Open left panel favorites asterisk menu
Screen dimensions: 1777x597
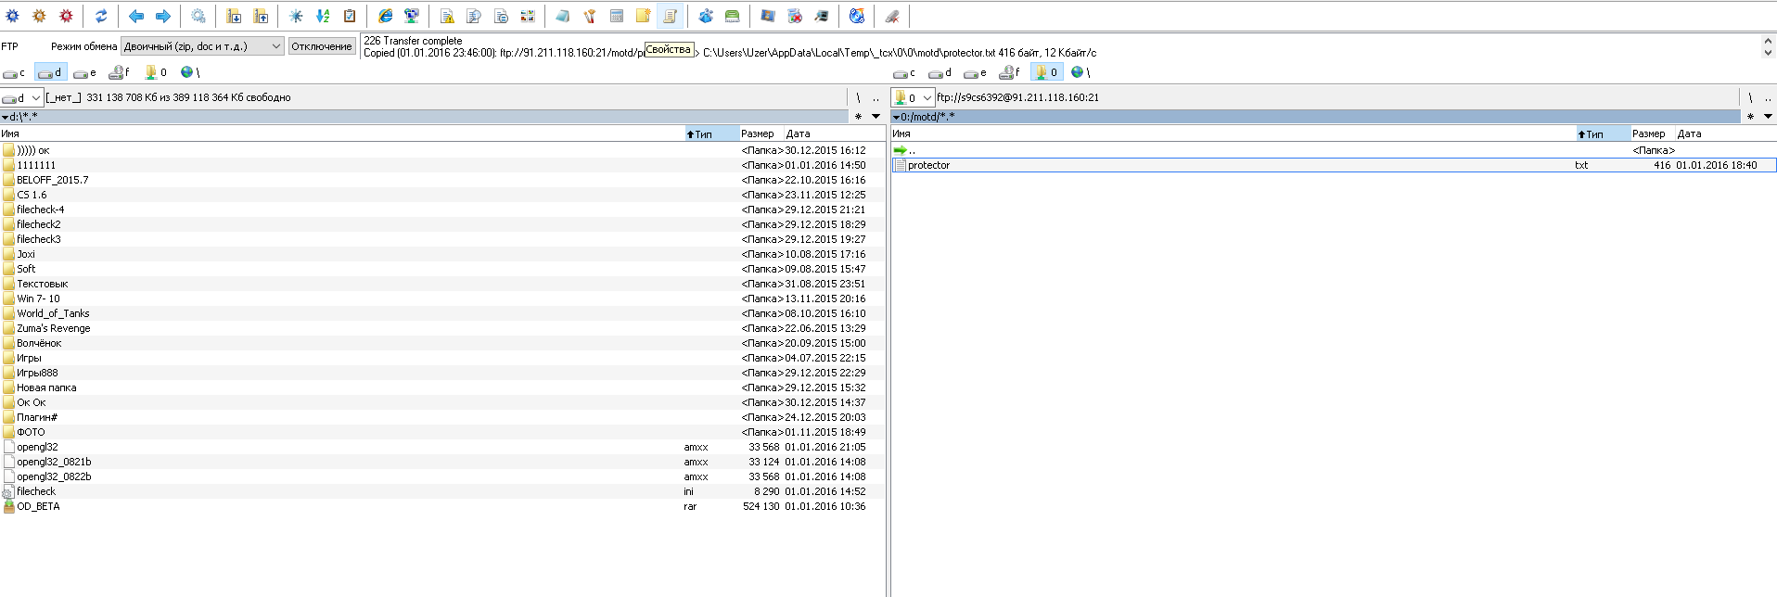tap(858, 117)
